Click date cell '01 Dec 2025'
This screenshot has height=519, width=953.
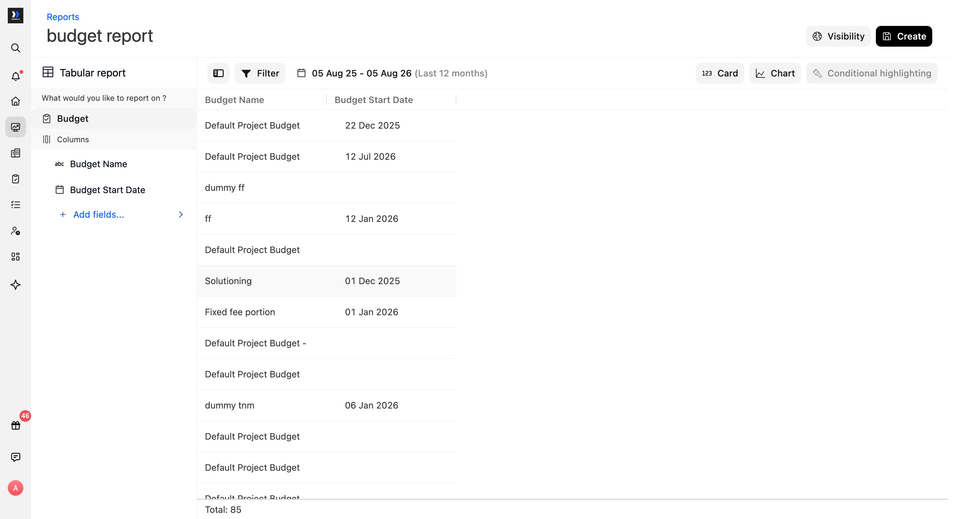click(x=372, y=281)
